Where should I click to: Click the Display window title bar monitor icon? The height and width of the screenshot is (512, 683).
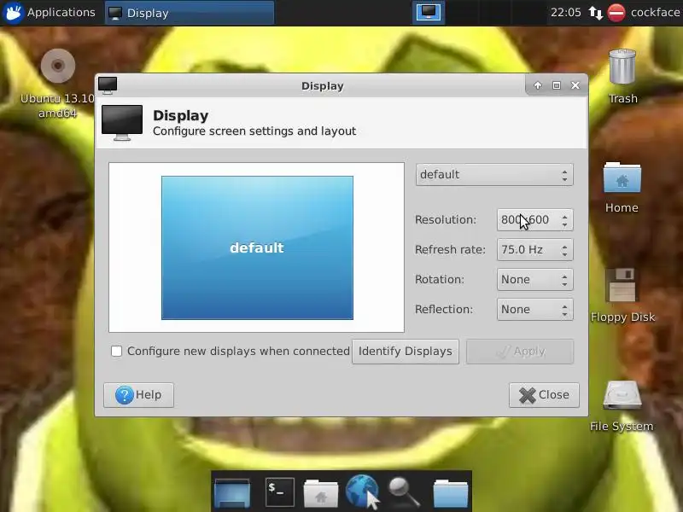[x=108, y=85]
